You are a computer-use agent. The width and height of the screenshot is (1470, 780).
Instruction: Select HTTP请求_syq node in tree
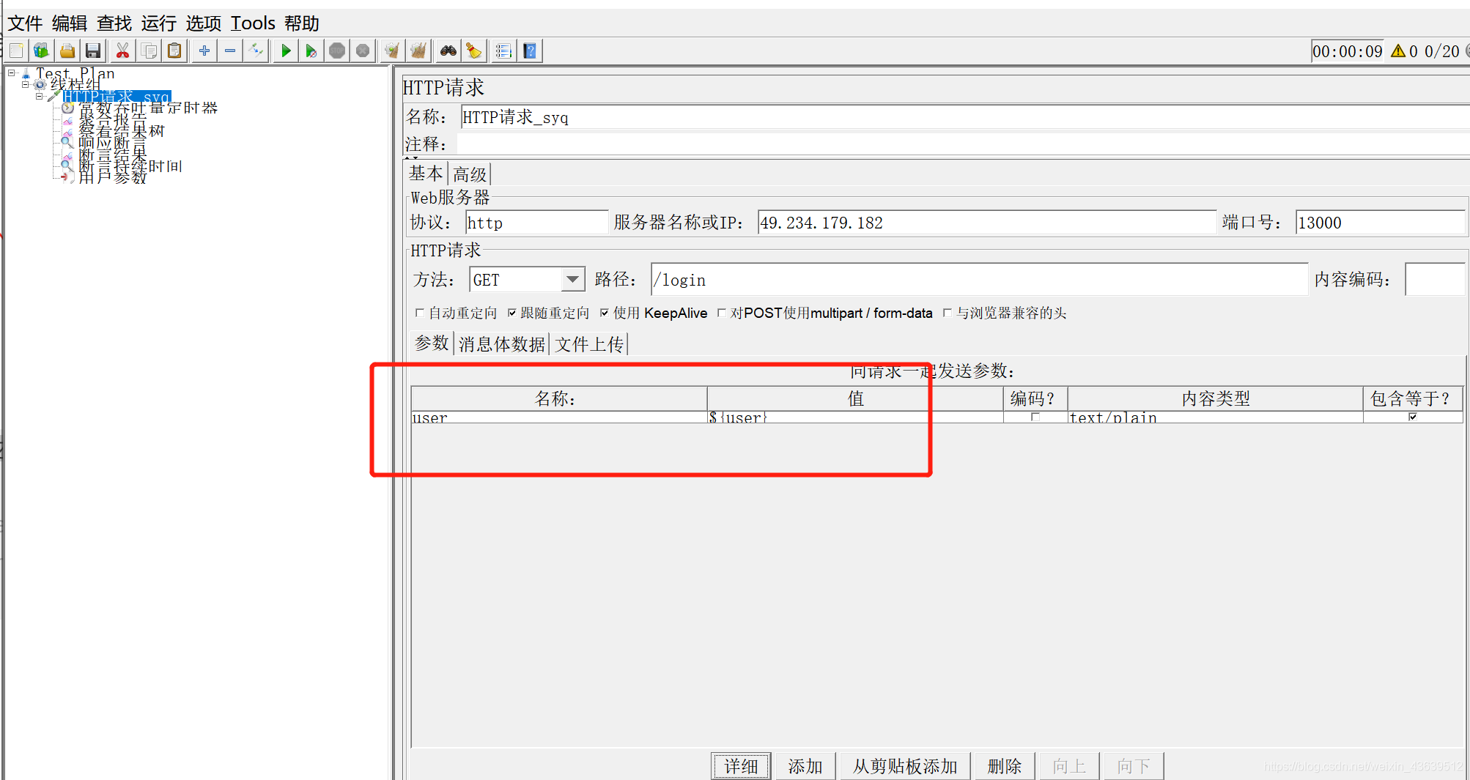(117, 97)
